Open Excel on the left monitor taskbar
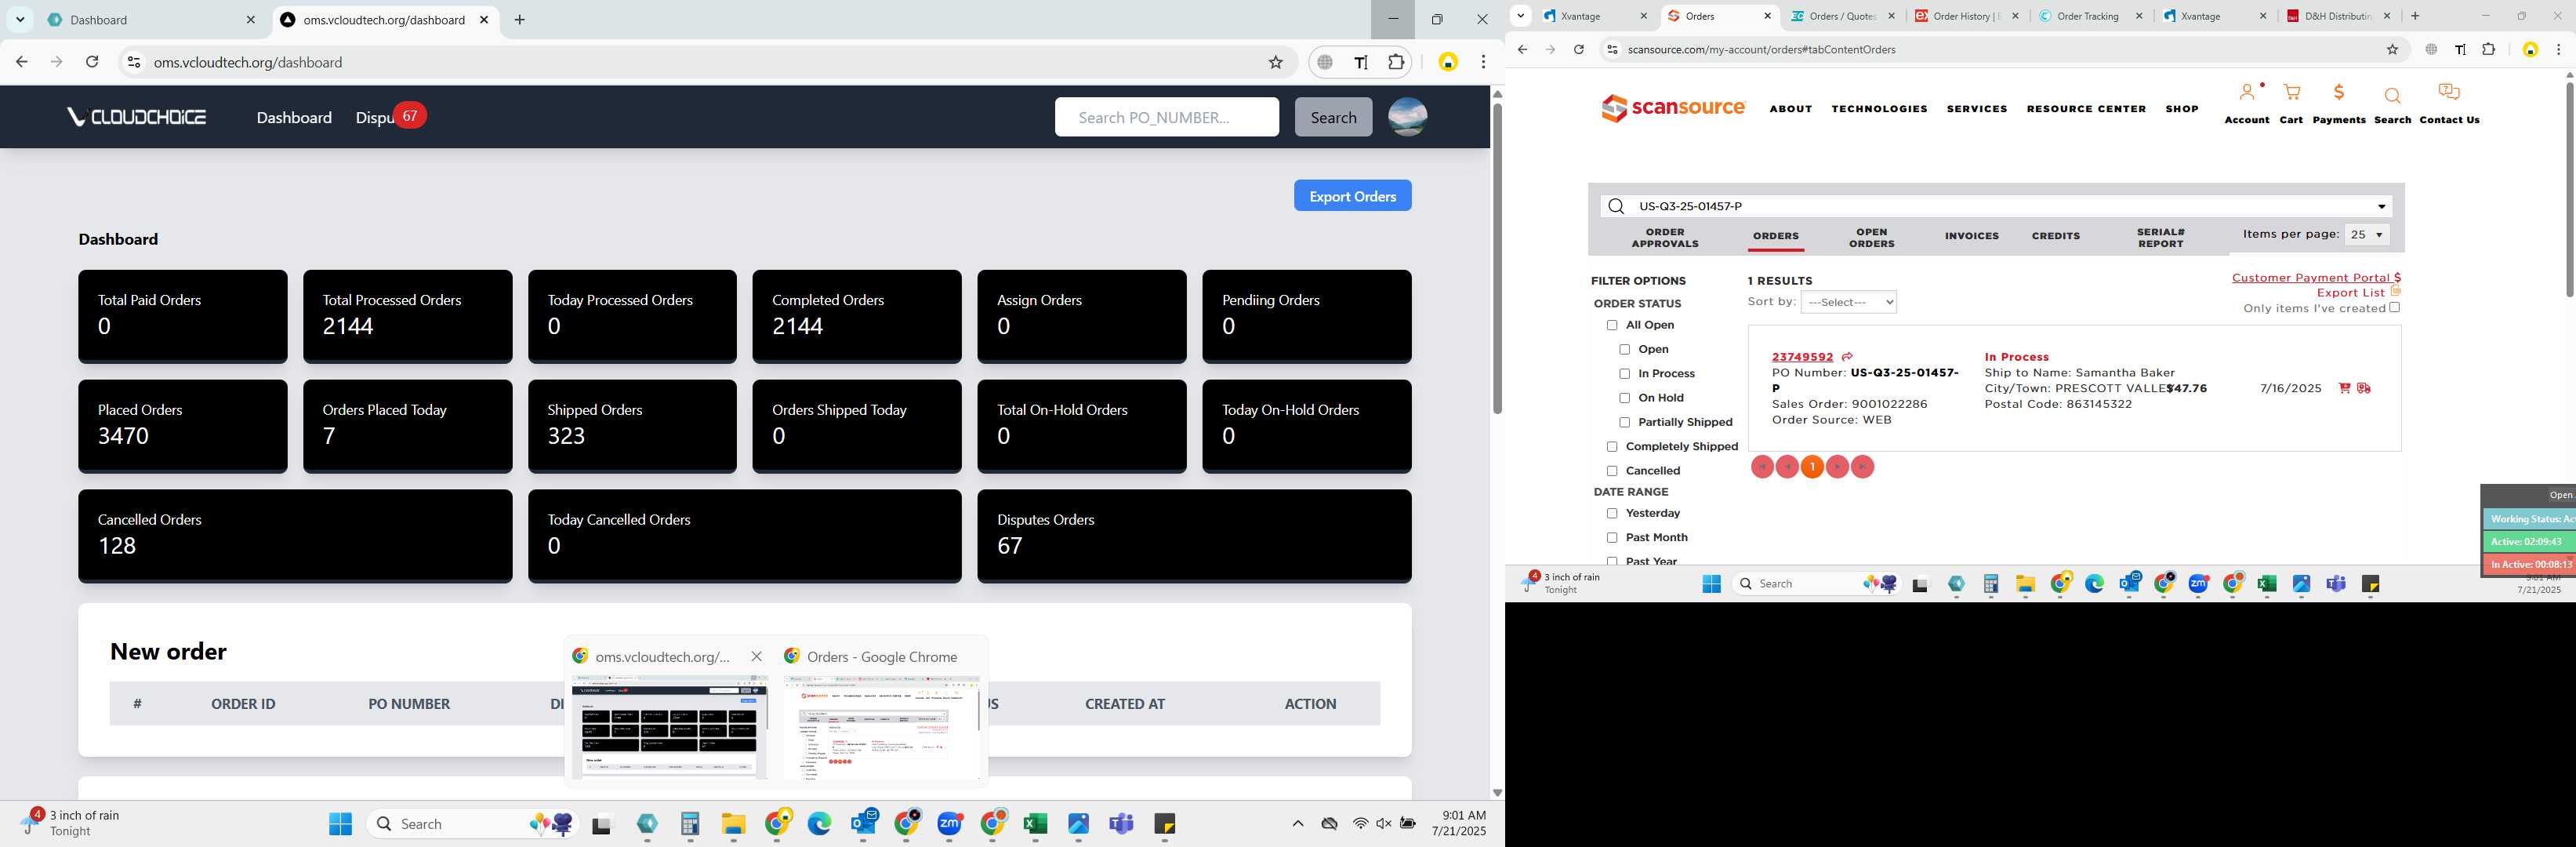The width and height of the screenshot is (2576, 847). pos(1035,823)
